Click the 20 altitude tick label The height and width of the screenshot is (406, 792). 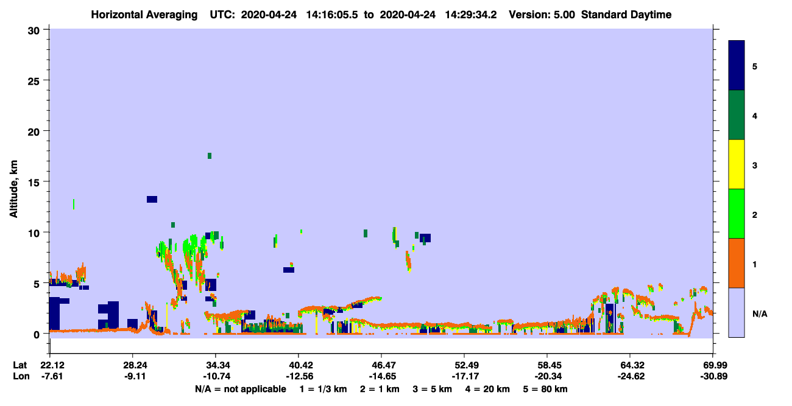point(35,131)
